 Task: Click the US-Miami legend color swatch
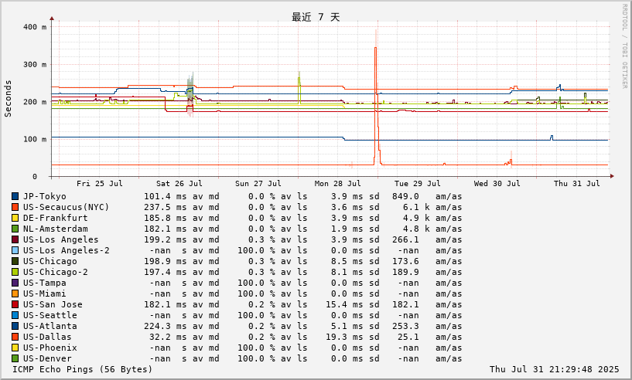click(15, 293)
